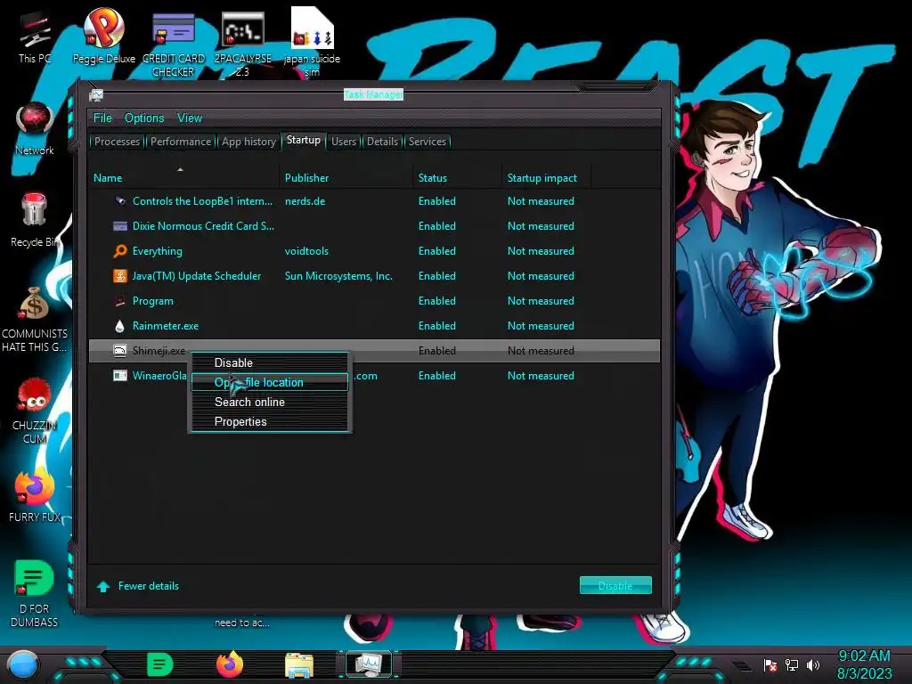Collapse view with Fewer details arrow

[103, 586]
